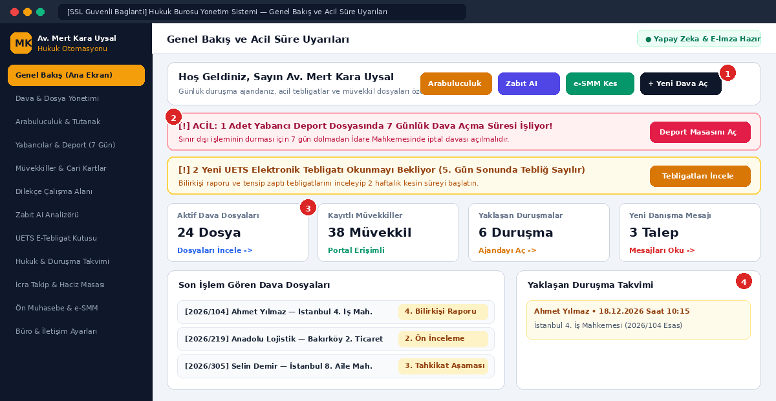Open the Ajandayı Aç link
Screen dimensions: 776x401
[x=508, y=250]
